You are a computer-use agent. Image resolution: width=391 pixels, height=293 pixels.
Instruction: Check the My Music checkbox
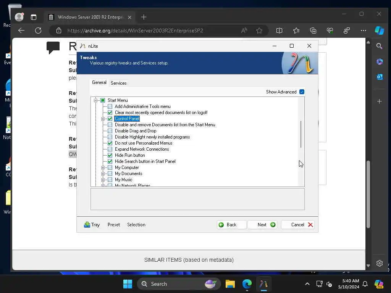coord(110,180)
